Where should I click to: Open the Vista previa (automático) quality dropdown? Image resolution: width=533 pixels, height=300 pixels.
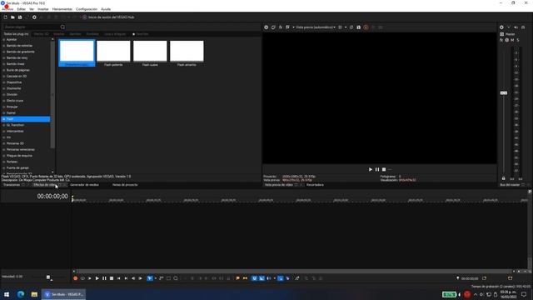point(316,27)
